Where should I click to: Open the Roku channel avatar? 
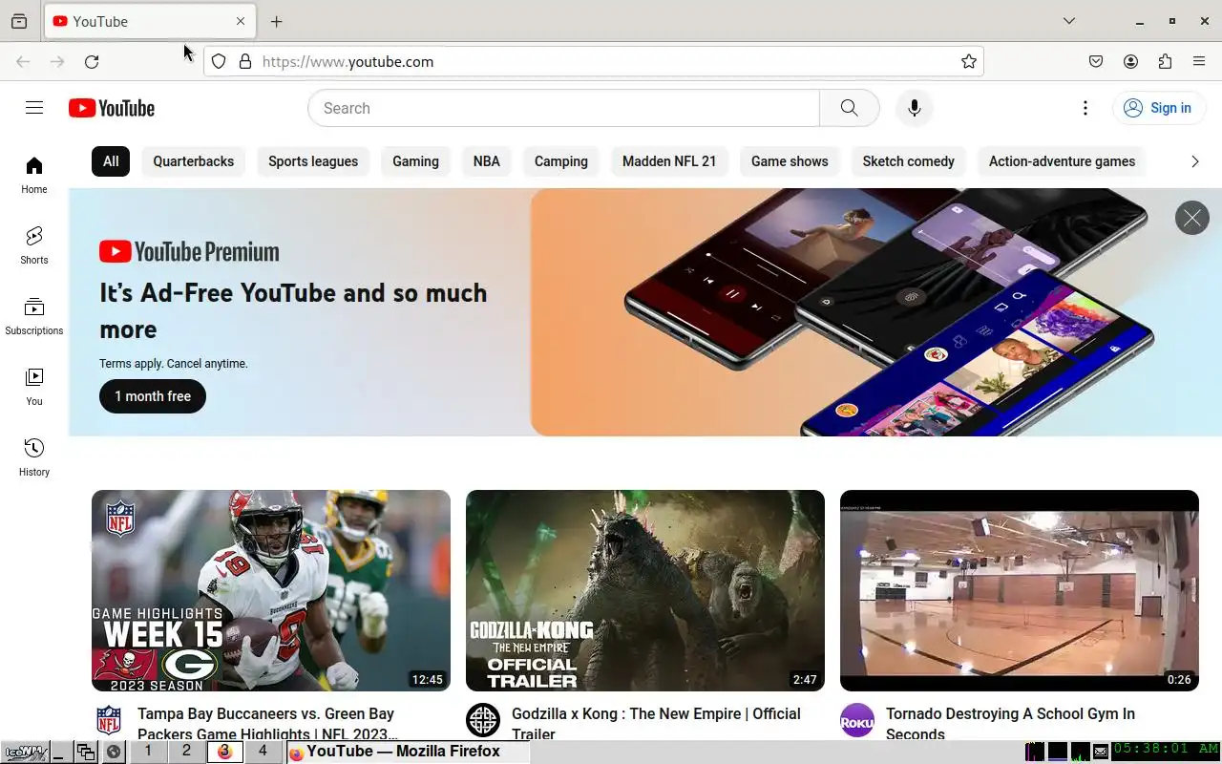tap(857, 720)
